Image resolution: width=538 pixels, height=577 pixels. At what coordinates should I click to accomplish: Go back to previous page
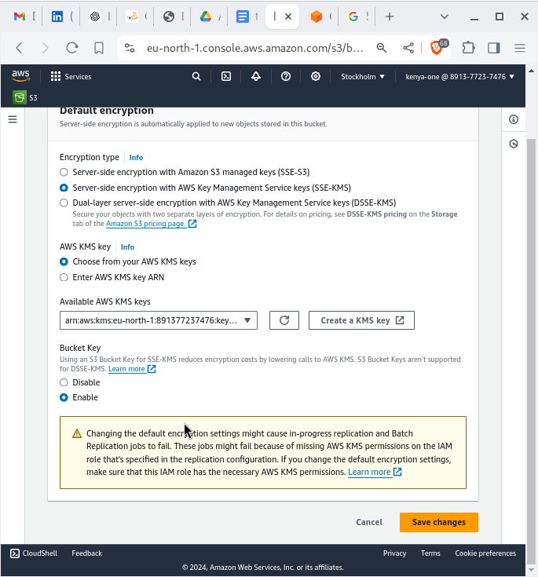point(19,48)
